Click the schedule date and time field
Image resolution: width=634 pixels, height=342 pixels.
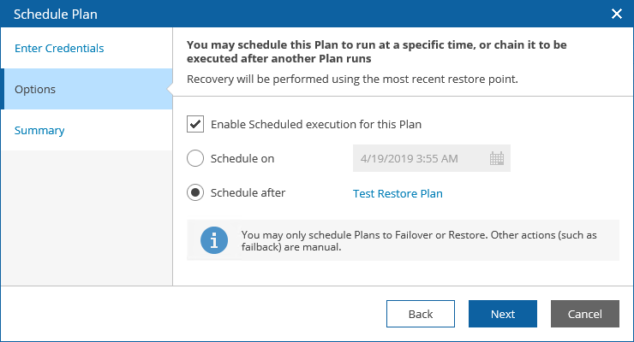pos(420,158)
